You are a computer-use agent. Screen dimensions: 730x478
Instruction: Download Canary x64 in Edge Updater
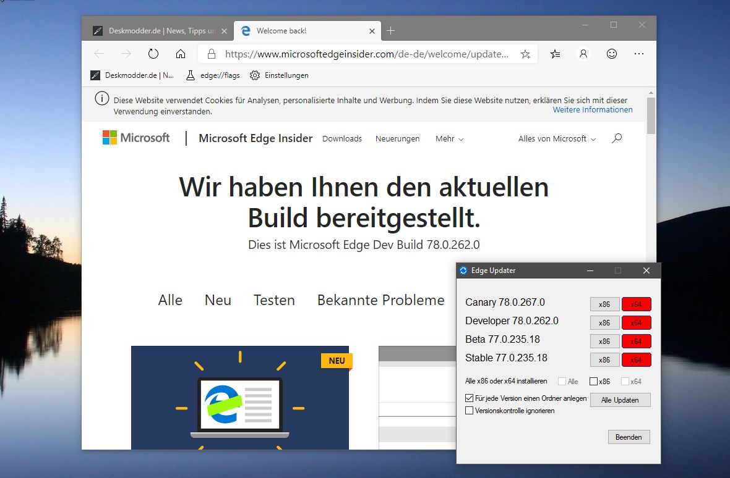click(636, 304)
